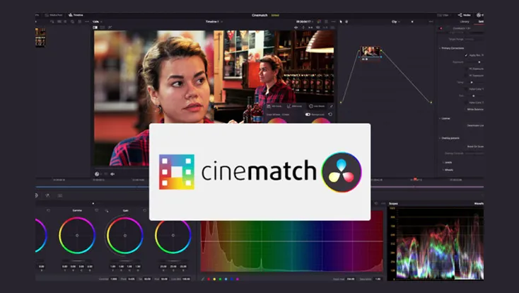The width and height of the screenshot is (519, 293).
Task: Click the Pivot value field
Action: [132, 279]
